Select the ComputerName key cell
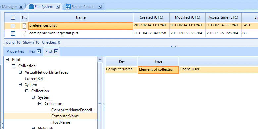Screen dimensions: 258x129 coord(122,70)
